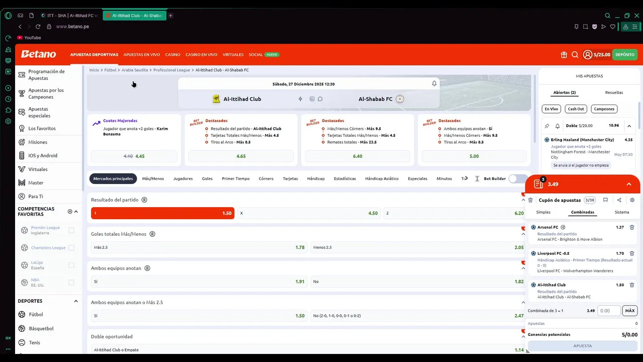Click the browser address bar www.betano.pe
This screenshot has height=362, width=643.
coord(72,27)
